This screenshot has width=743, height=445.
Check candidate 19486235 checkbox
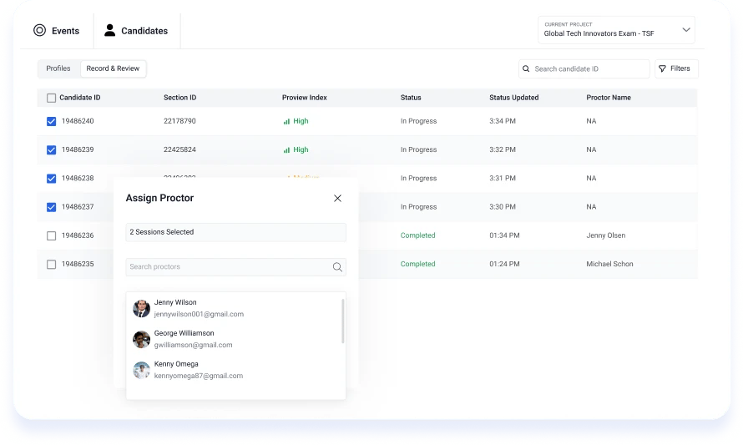pos(51,265)
